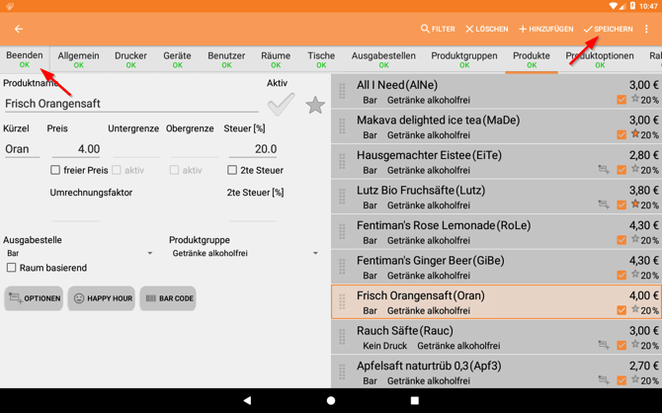Click the Preis input field

click(76, 149)
